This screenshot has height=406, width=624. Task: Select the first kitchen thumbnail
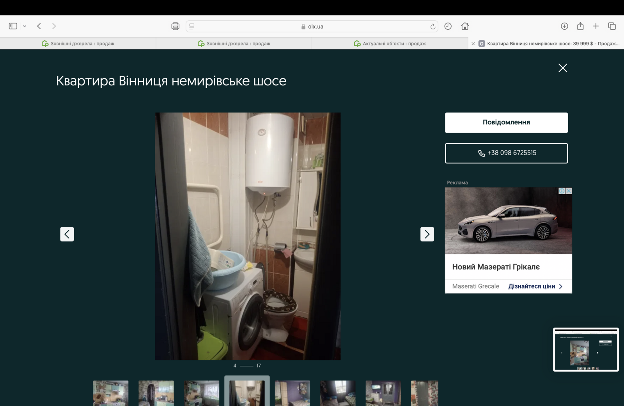coord(111,393)
